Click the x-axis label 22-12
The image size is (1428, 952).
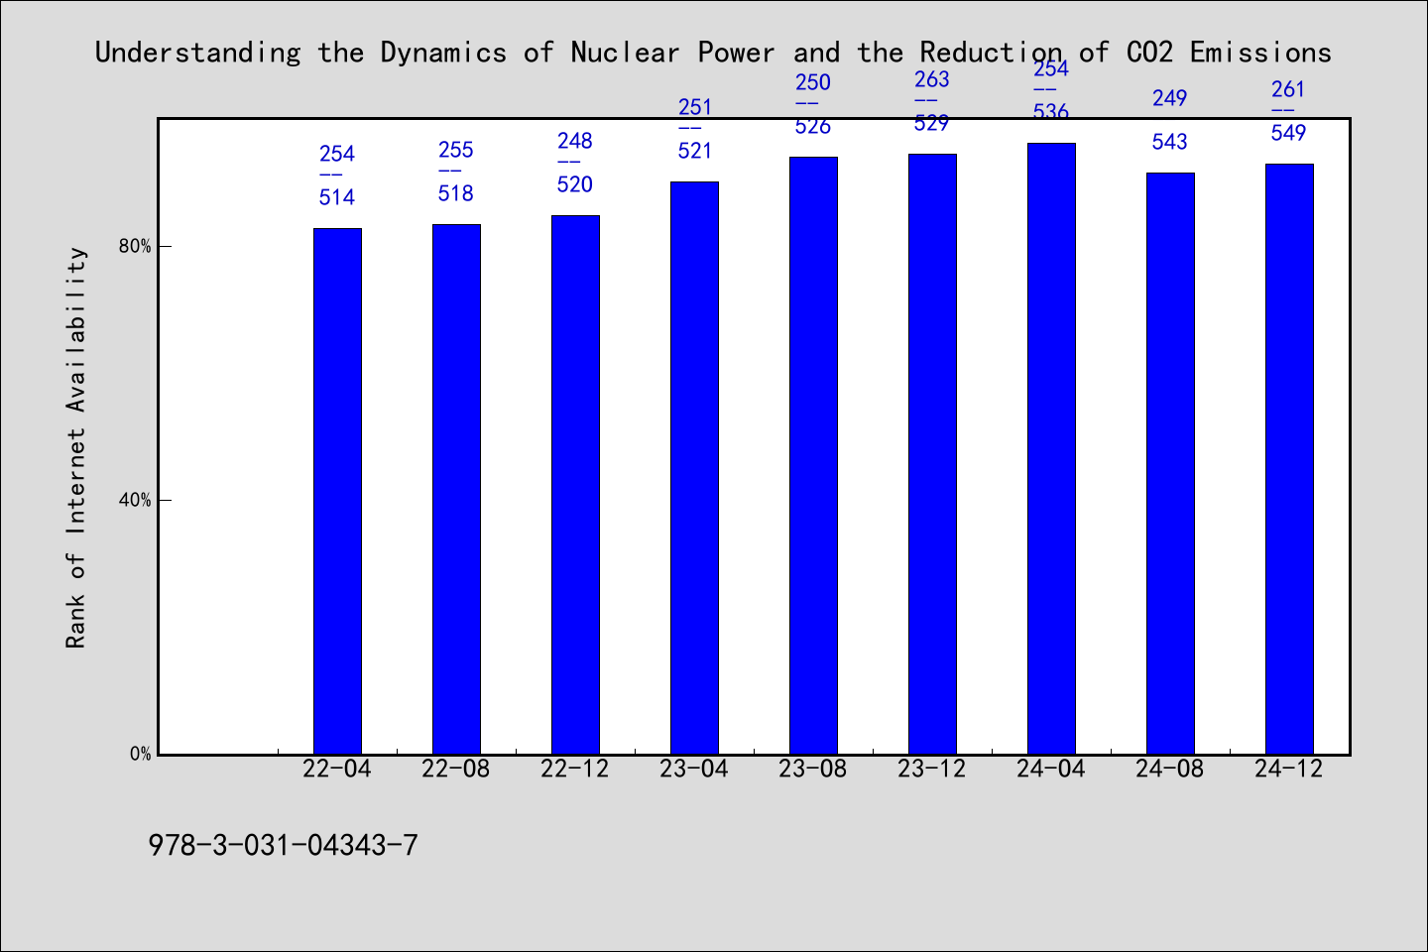point(575,770)
